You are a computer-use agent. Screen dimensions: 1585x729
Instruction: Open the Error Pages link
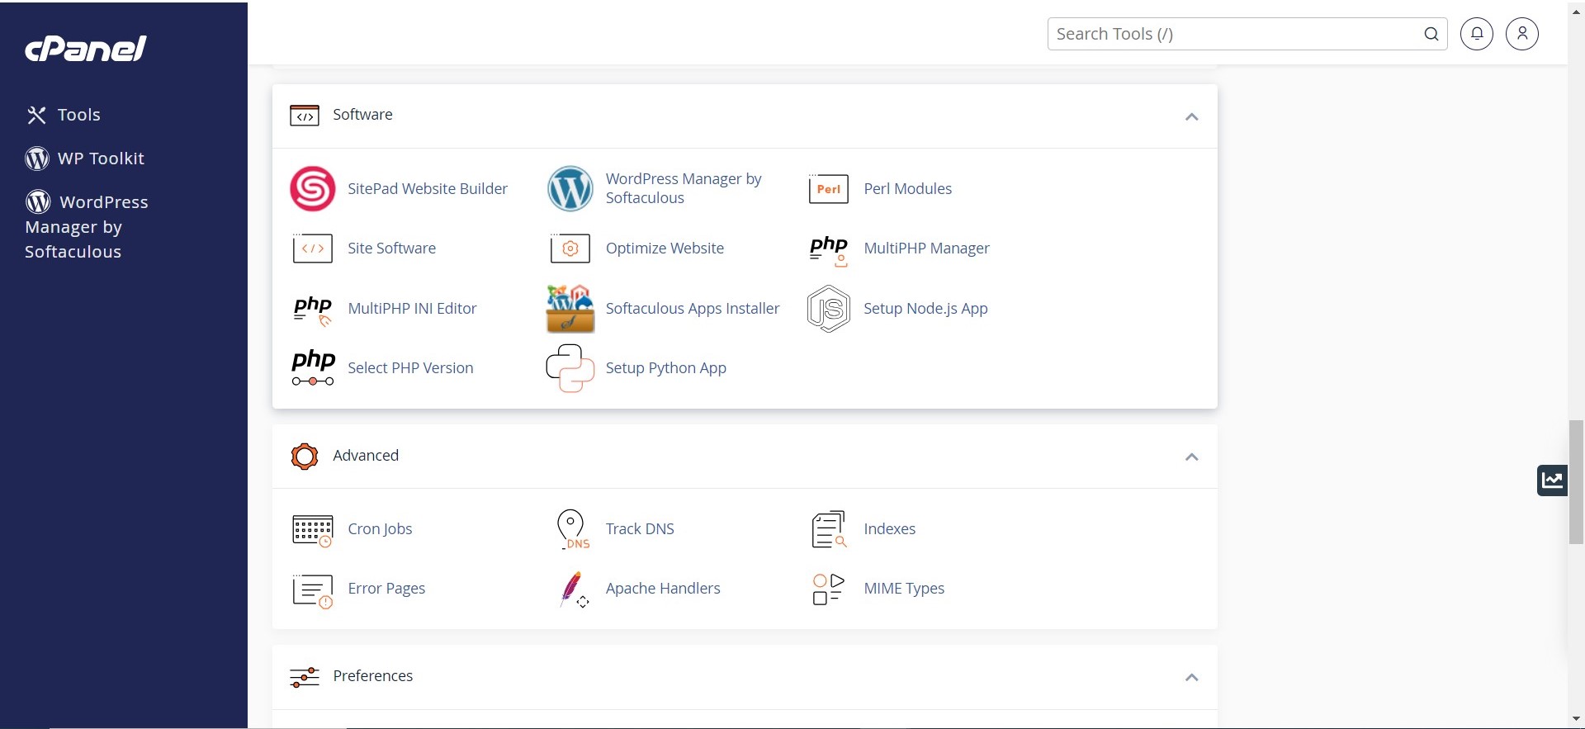pos(386,589)
